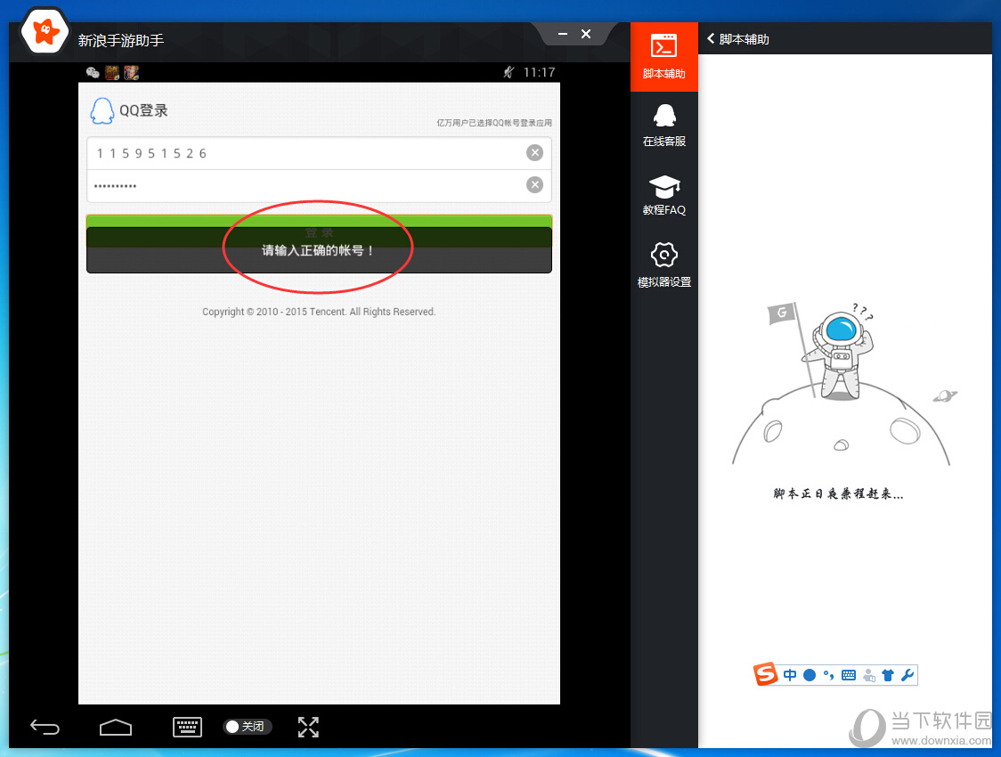Open the 脚本辅助 script assistant panel
Screen dimensions: 1001x757
(663, 57)
